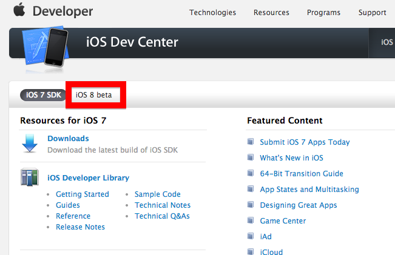The image size is (395, 255).
Task: Click the iOS Developer Library books icon
Action: [30, 177]
